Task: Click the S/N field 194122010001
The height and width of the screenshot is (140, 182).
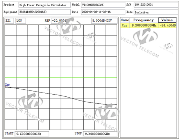Action: pyautogui.click(x=156, y=5)
